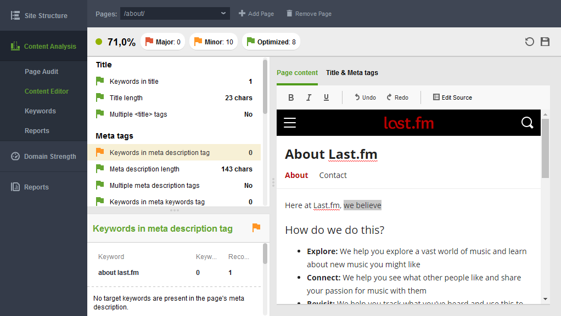This screenshot has width=561, height=316.
Task: Open the bottom Reports section
Action: (43, 187)
